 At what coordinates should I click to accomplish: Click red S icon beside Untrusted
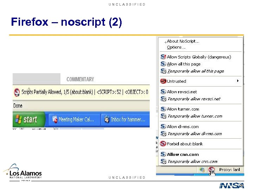click(163, 81)
